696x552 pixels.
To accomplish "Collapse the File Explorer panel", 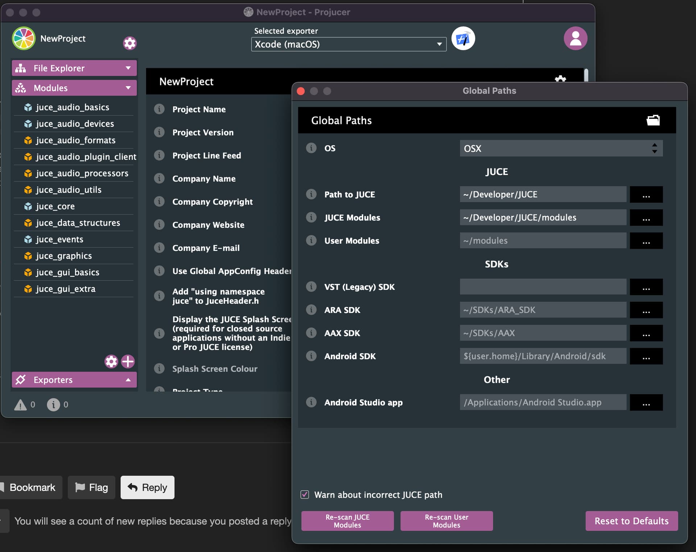I will tap(74, 68).
